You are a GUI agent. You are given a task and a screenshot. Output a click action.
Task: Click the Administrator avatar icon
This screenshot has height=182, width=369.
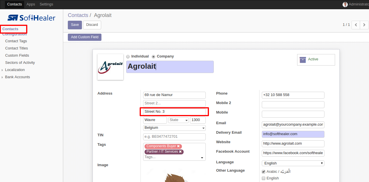click(345, 4)
